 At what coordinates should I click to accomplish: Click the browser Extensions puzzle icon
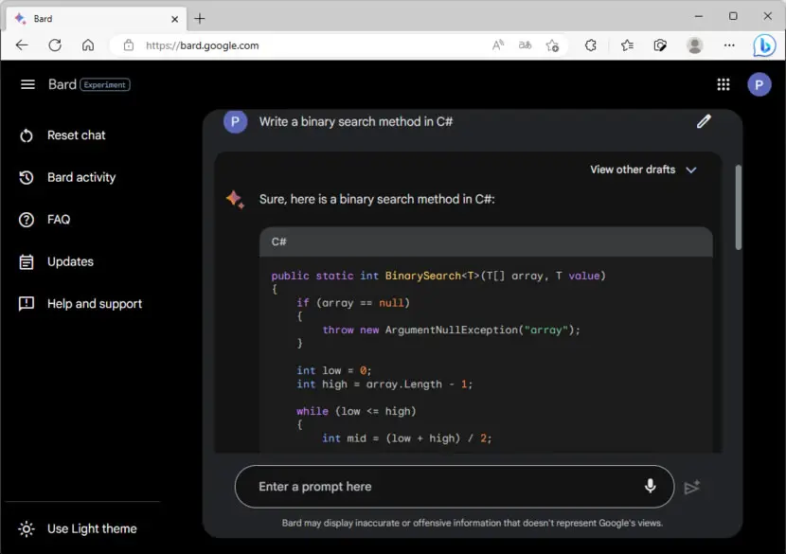point(591,45)
